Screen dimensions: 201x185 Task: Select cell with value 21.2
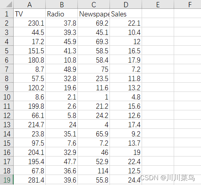click(94, 106)
